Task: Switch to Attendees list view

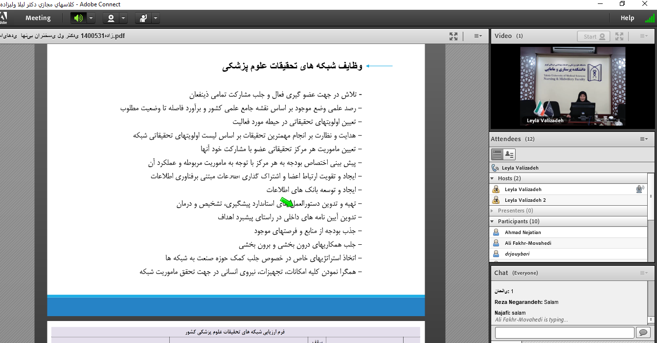Action: click(497, 154)
